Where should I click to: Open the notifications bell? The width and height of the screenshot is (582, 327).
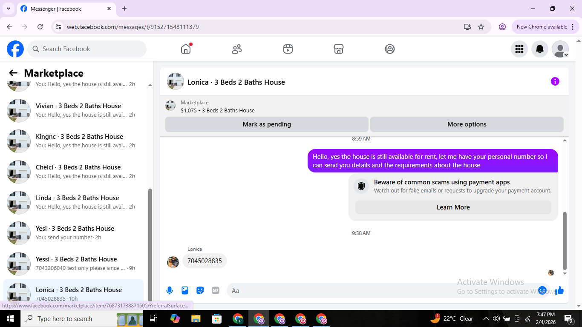tap(540, 49)
